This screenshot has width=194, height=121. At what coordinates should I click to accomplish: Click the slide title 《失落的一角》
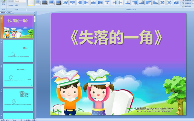point(116,37)
